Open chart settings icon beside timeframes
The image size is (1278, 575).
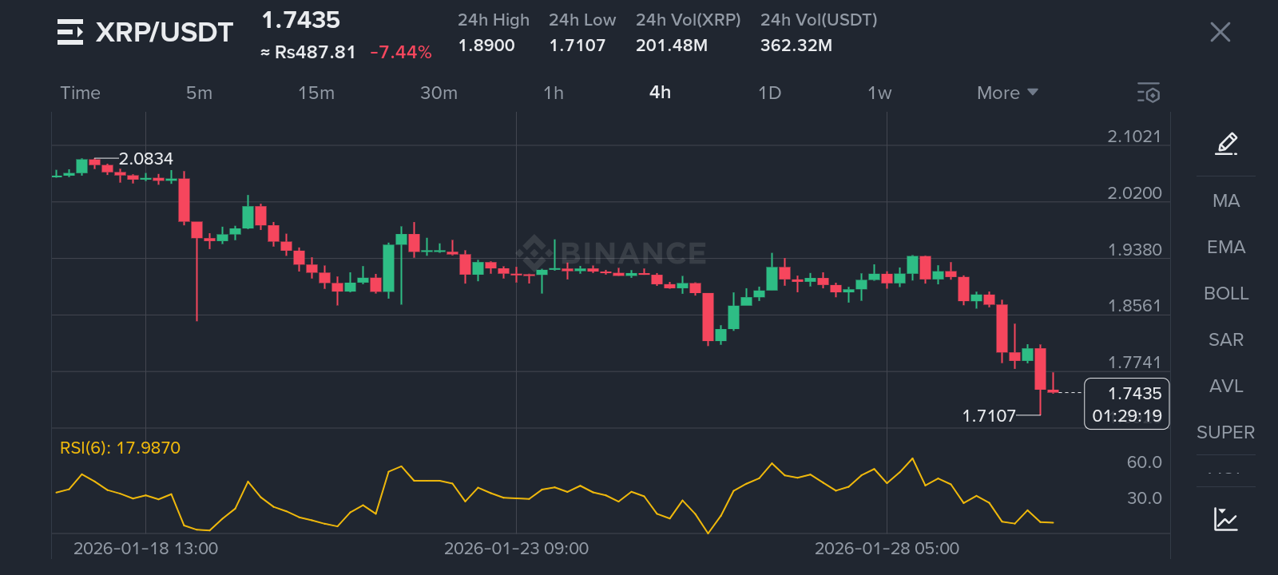tap(1148, 93)
